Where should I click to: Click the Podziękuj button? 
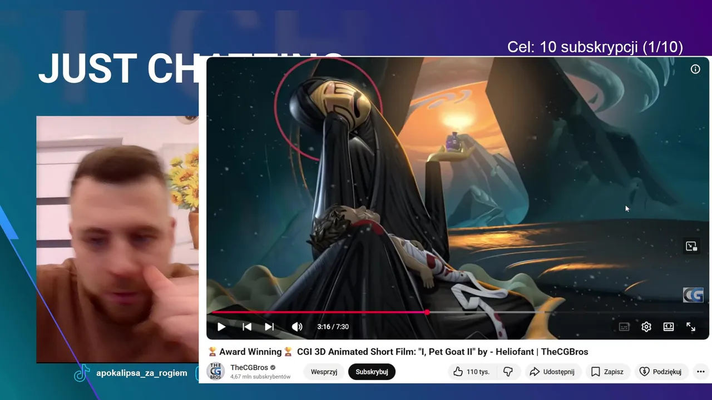(661, 372)
